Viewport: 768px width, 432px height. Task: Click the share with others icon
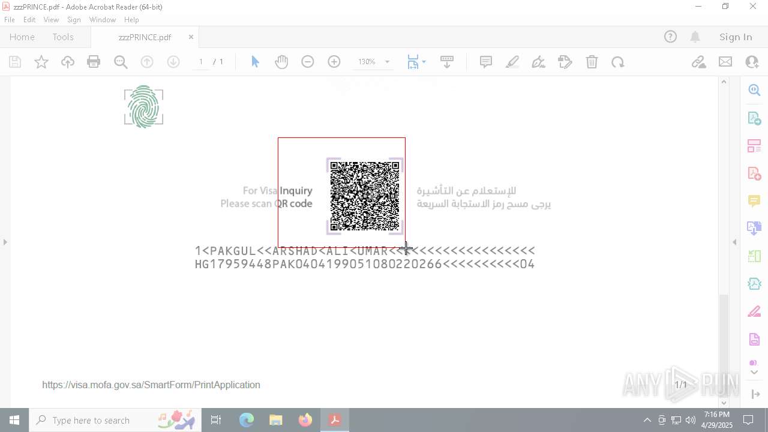click(752, 62)
